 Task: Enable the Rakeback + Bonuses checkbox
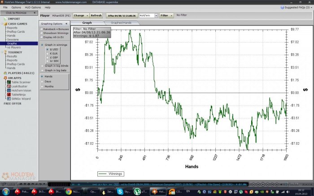coord(42,29)
